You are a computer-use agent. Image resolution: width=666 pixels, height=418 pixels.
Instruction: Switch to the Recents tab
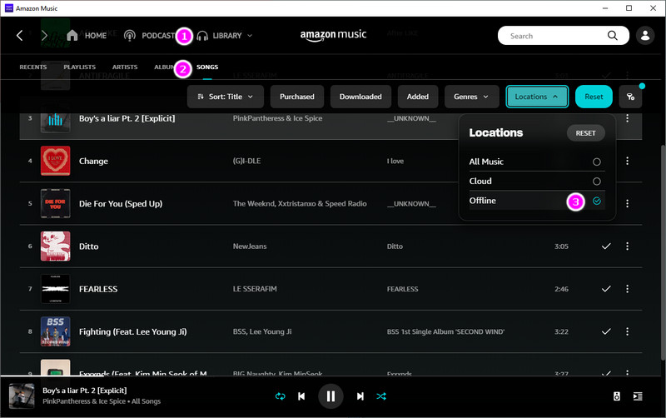click(33, 67)
